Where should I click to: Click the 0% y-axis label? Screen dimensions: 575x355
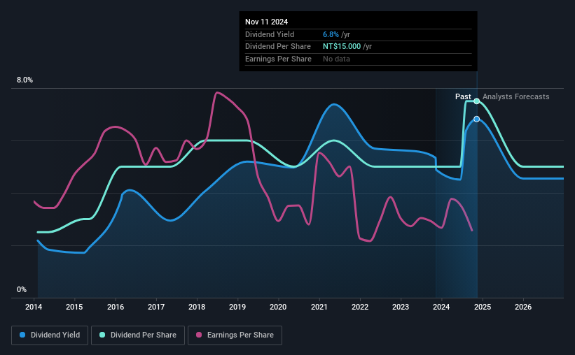(x=22, y=289)
